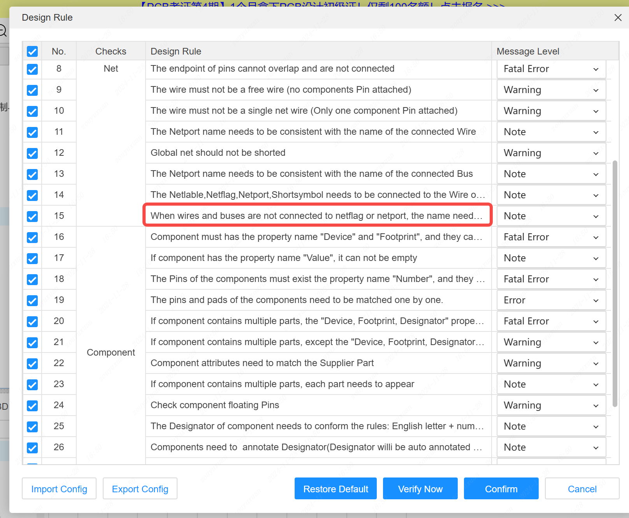Toggle the select-all checkbox in header
The image size is (629, 518).
(x=32, y=51)
